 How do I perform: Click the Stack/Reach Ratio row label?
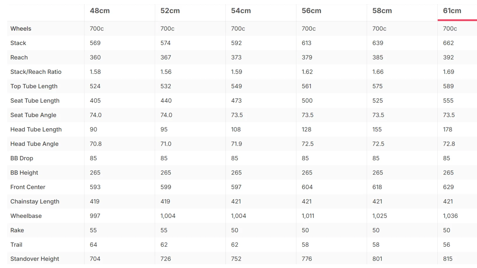click(x=36, y=72)
